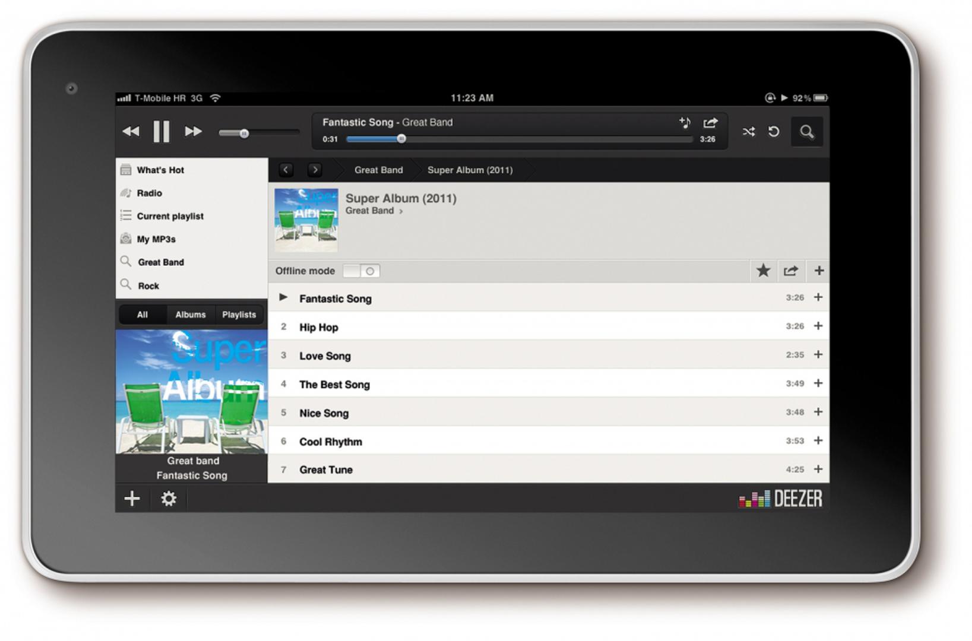
Task: Toggle the repeat mode icon
Action: tap(774, 132)
